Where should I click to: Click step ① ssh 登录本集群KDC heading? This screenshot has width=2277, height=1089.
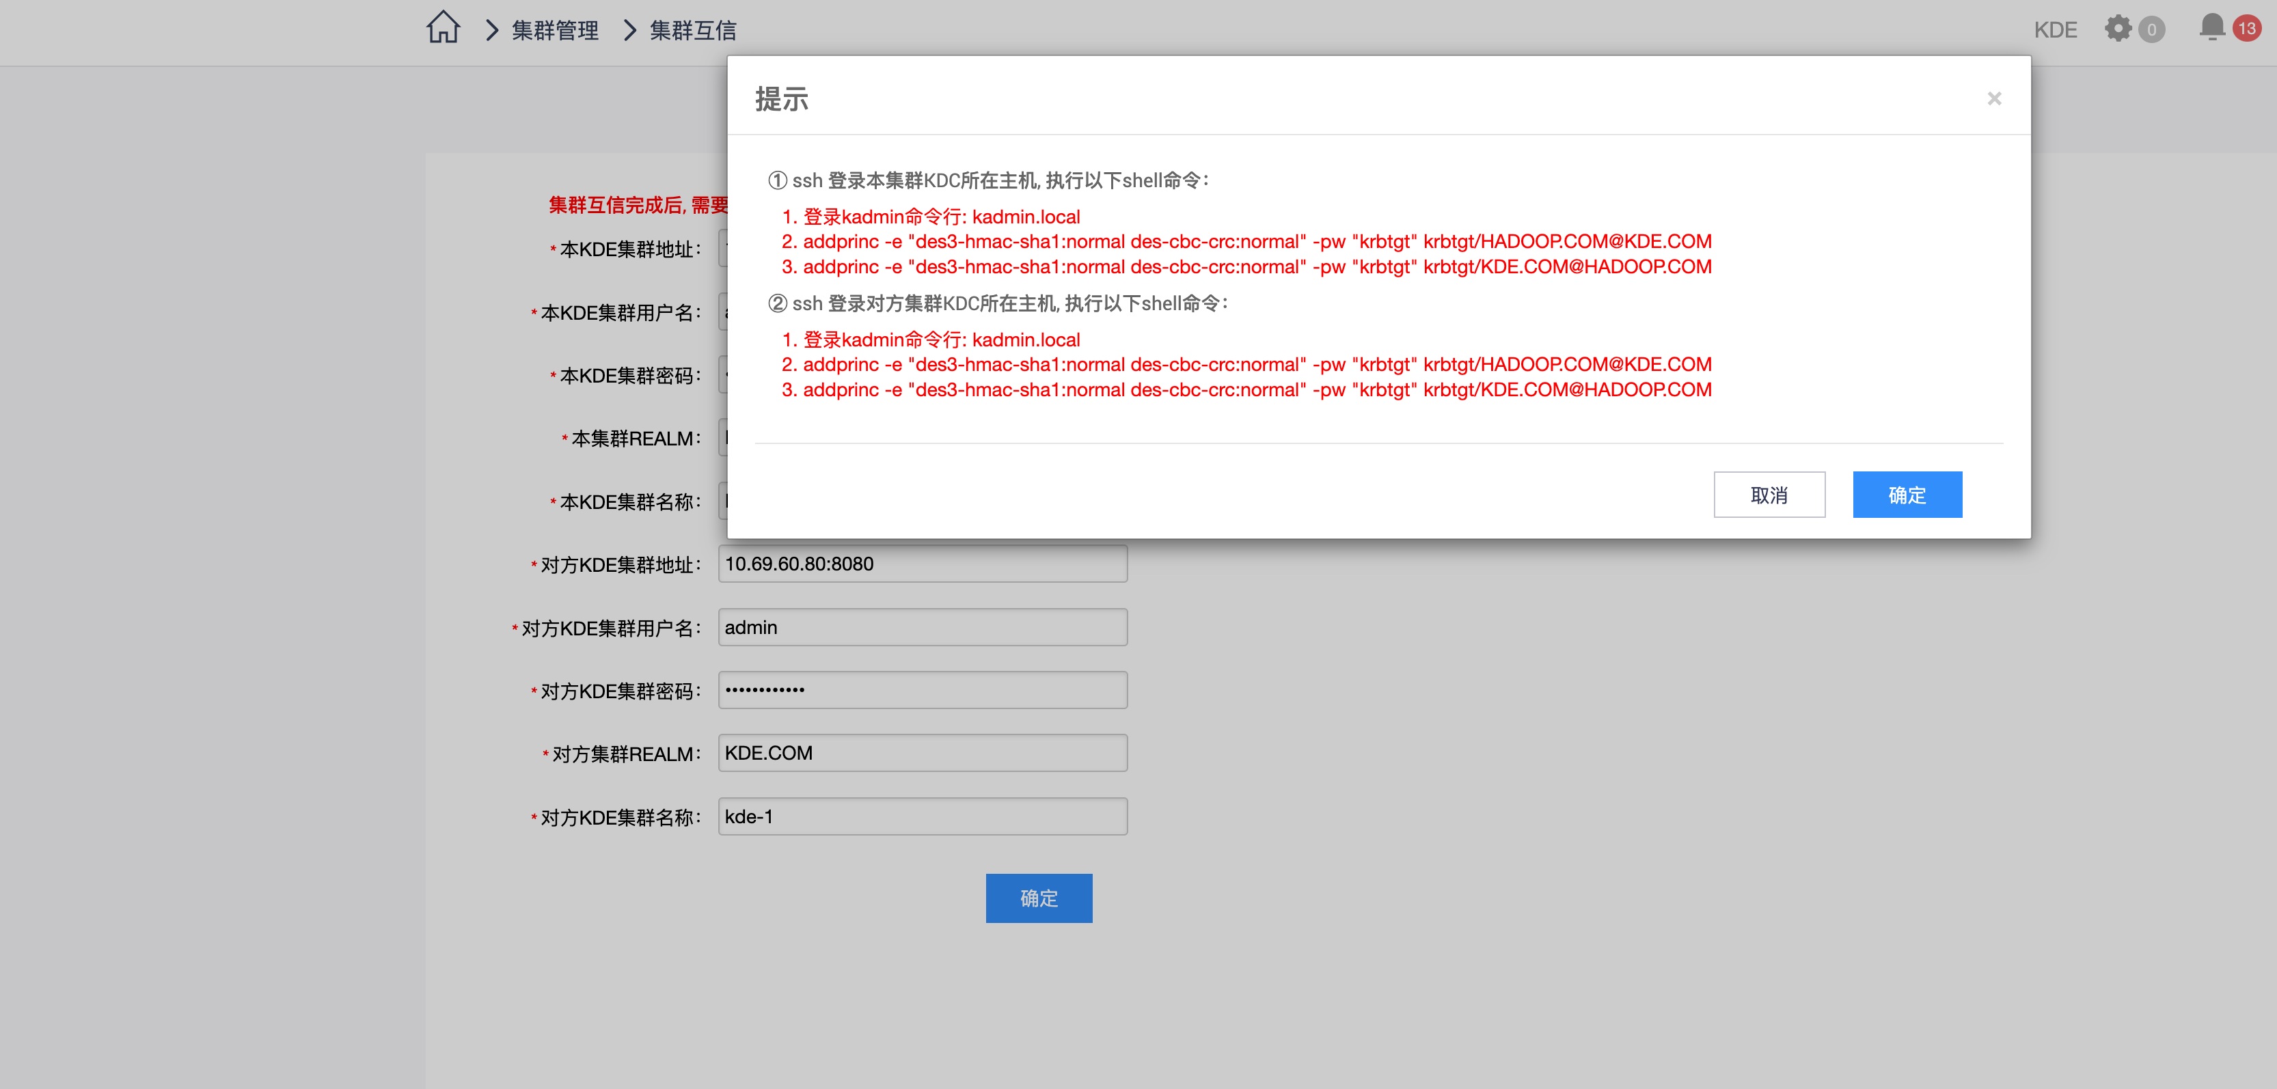click(x=988, y=180)
